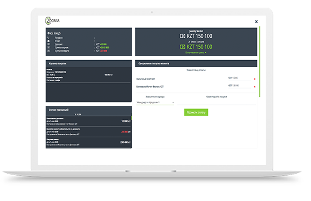Open the sales manager dropdown
311x201 pixels.
(155, 103)
